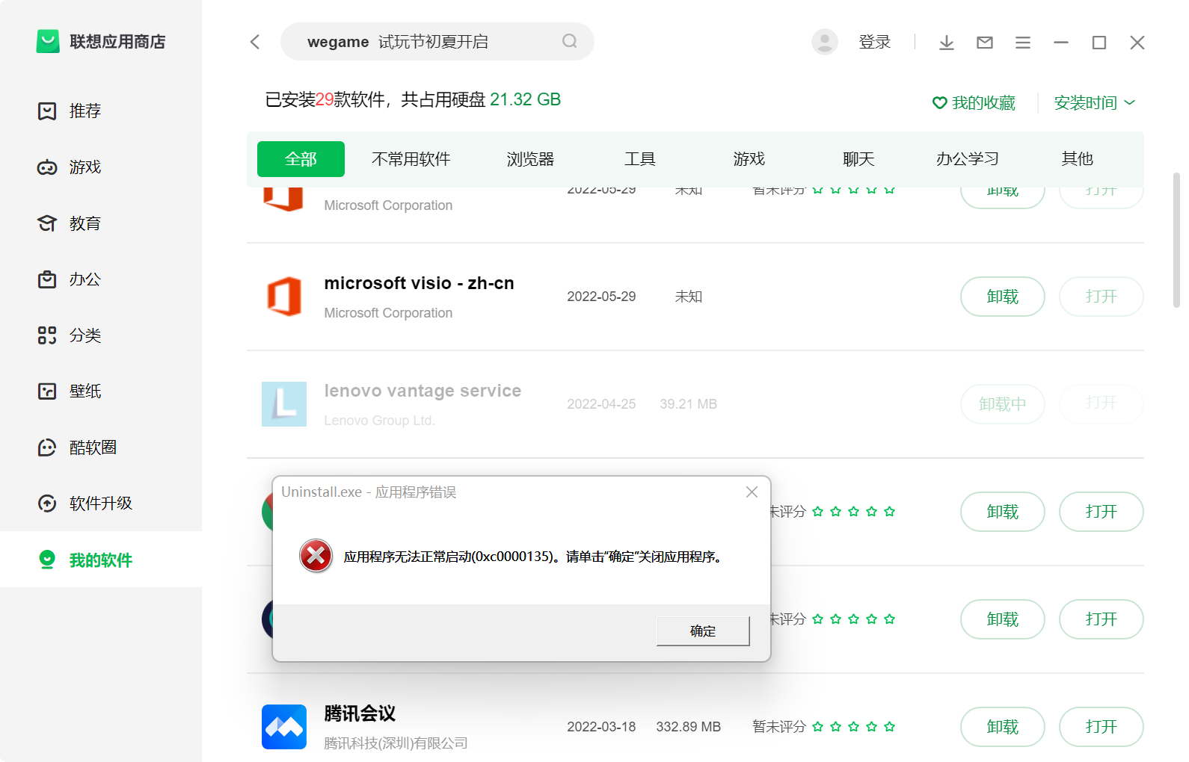Image resolution: width=1189 pixels, height=762 pixels.
Task: Uninstall 腾讯会议
Action: [1003, 727]
